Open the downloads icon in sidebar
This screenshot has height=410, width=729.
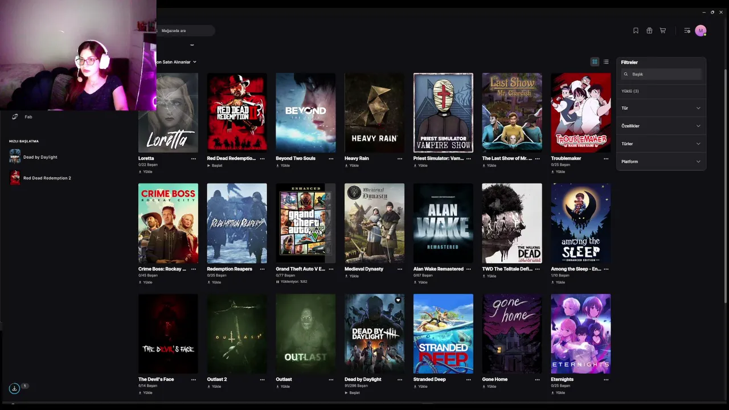[x=14, y=388]
